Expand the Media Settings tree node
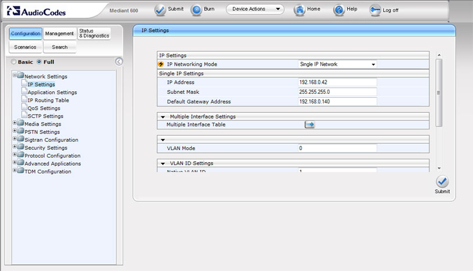473x271 pixels. click(x=15, y=122)
